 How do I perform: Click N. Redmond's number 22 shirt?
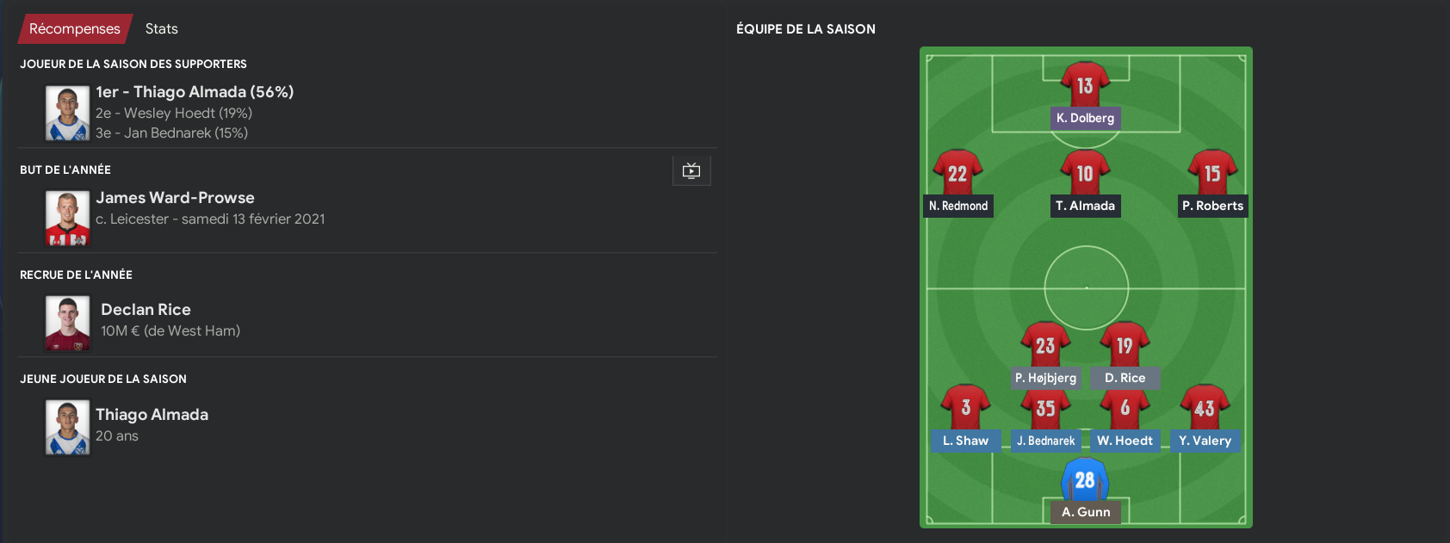pos(957,172)
